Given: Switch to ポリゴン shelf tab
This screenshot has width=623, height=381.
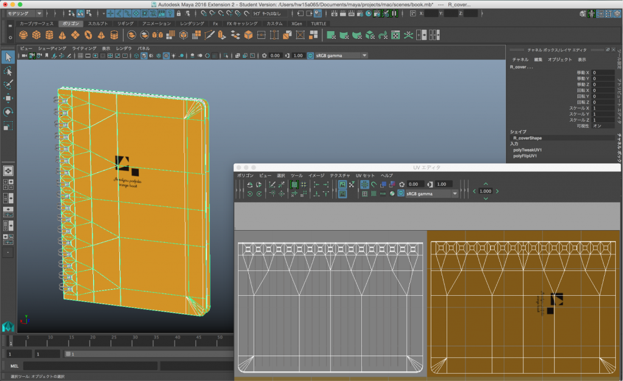Looking at the screenshot, I should click(71, 24).
